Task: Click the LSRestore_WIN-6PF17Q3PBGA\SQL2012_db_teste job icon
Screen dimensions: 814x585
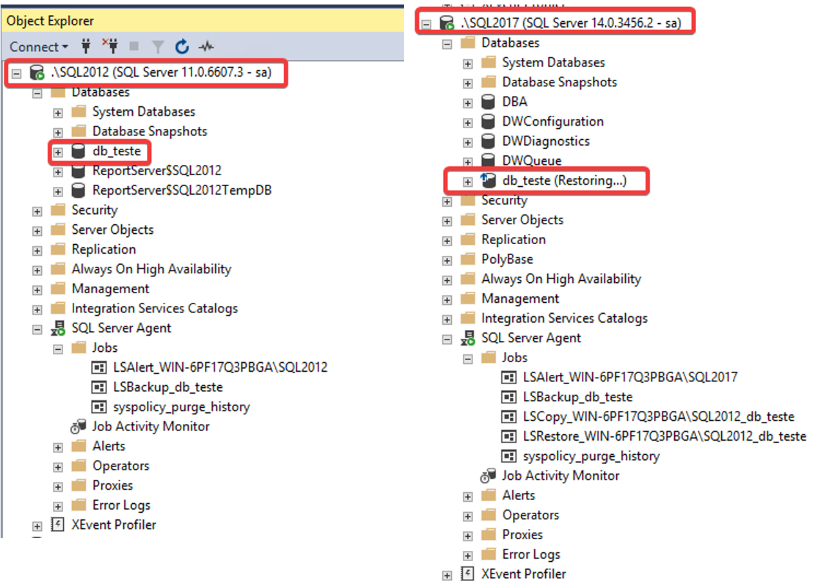Action: click(509, 436)
